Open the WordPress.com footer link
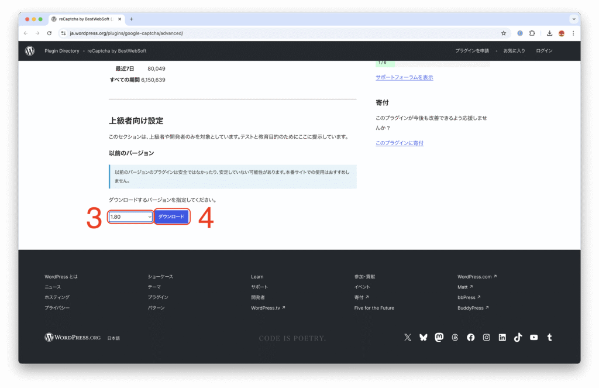 pos(477,276)
